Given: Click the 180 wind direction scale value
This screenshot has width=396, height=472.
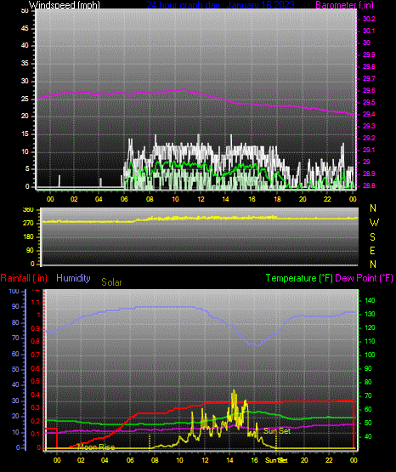Looking at the screenshot, I should 28,237.
